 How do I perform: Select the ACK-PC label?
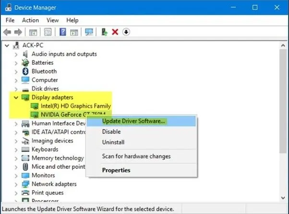click(x=33, y=45)
